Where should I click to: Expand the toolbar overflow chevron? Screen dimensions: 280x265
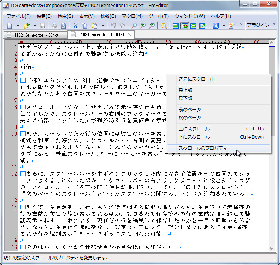click(241, 24)
